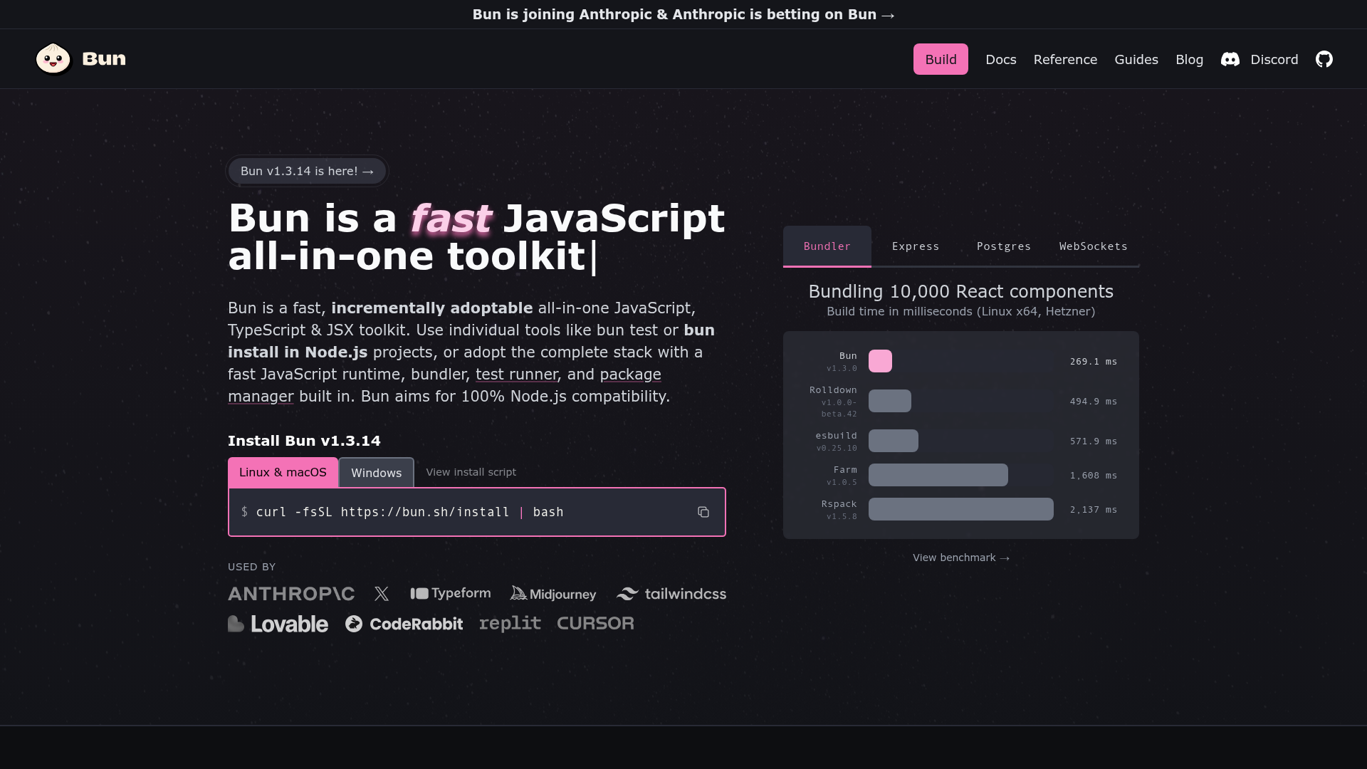This screenshot has width=1367, height=769.
Task: Click the 'Rolldown' label in benchmark chart
Action: coord(833,390)
